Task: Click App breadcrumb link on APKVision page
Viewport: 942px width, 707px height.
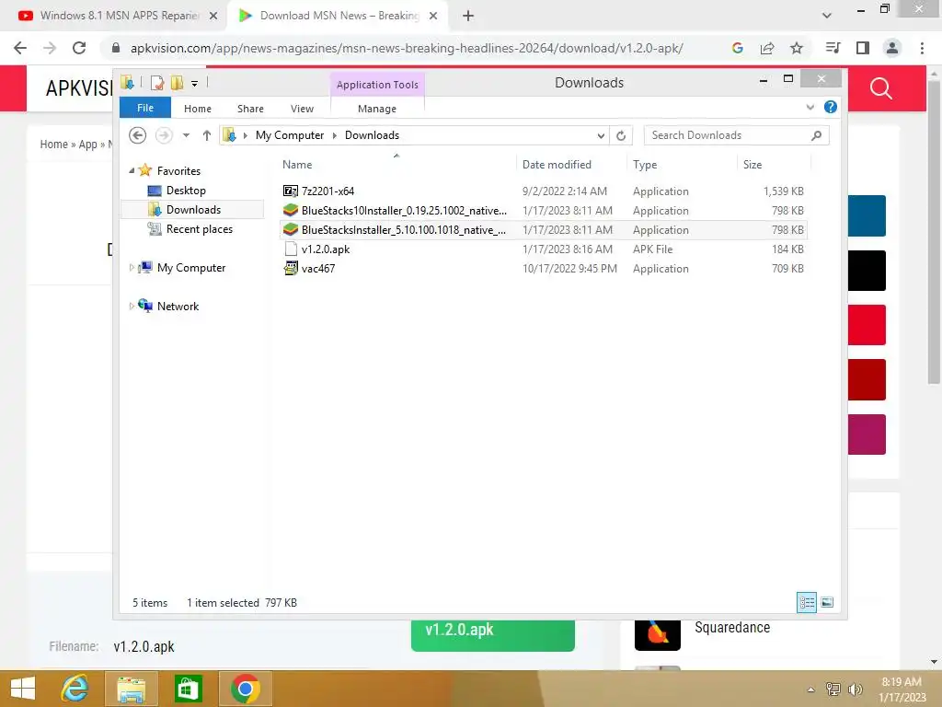Action: pos(87,145)
